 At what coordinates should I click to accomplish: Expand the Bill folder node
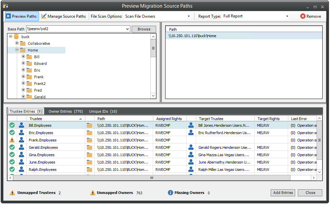pyautogui.click(x=23, y=57)
